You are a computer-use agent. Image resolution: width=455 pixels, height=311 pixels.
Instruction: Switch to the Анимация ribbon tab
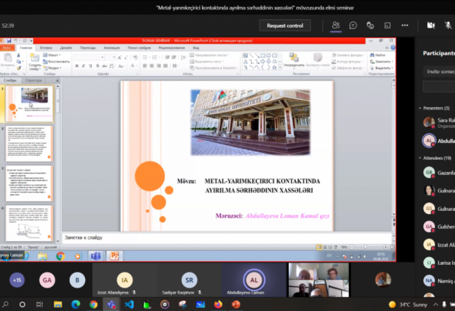(112, 48)
